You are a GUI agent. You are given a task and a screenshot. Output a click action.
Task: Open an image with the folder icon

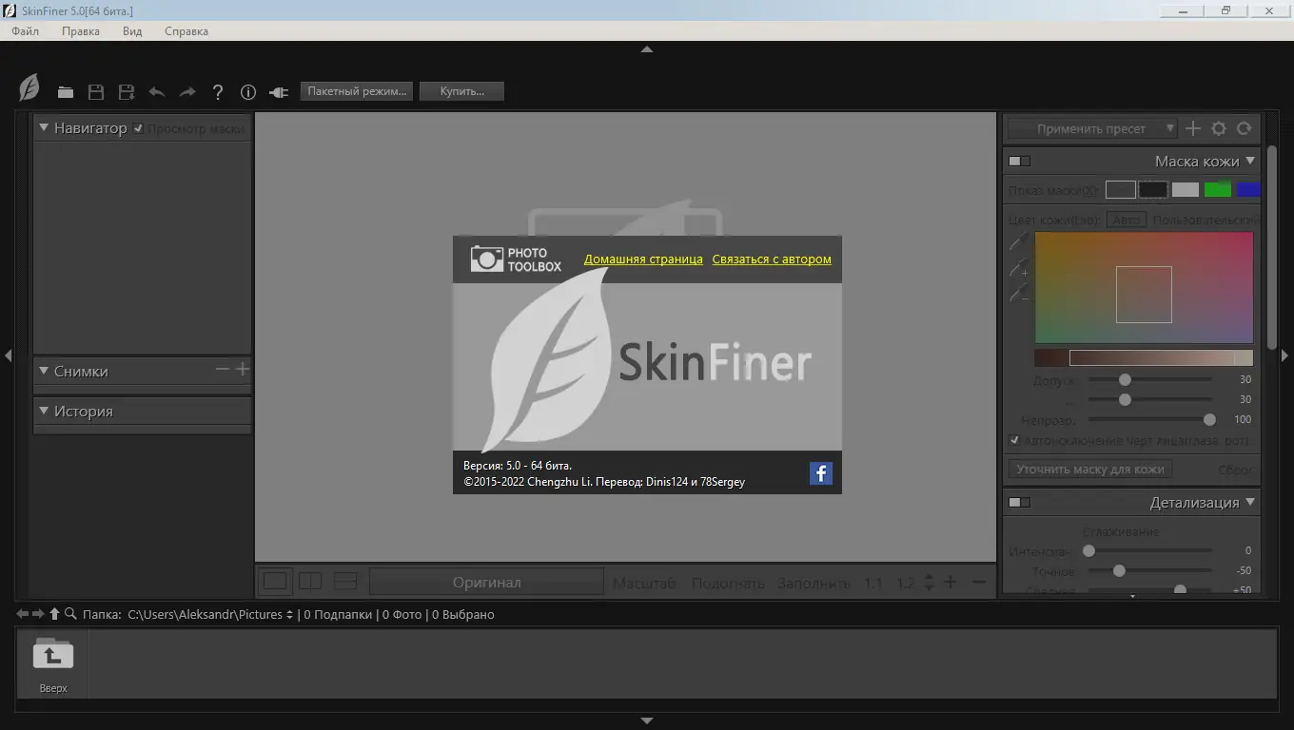tap(66, 92)
